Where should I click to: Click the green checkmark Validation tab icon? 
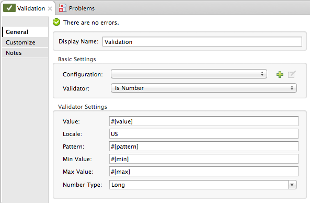click(9, 8)
